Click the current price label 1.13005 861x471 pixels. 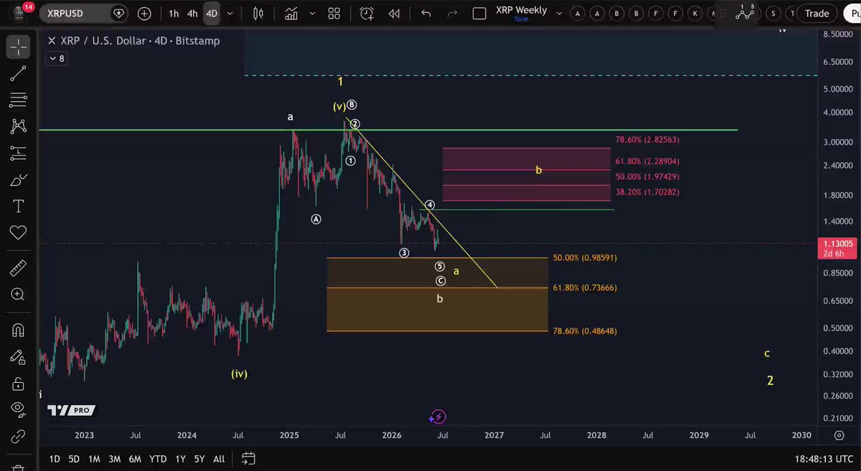pyautogui.click(x=837, y=243)
